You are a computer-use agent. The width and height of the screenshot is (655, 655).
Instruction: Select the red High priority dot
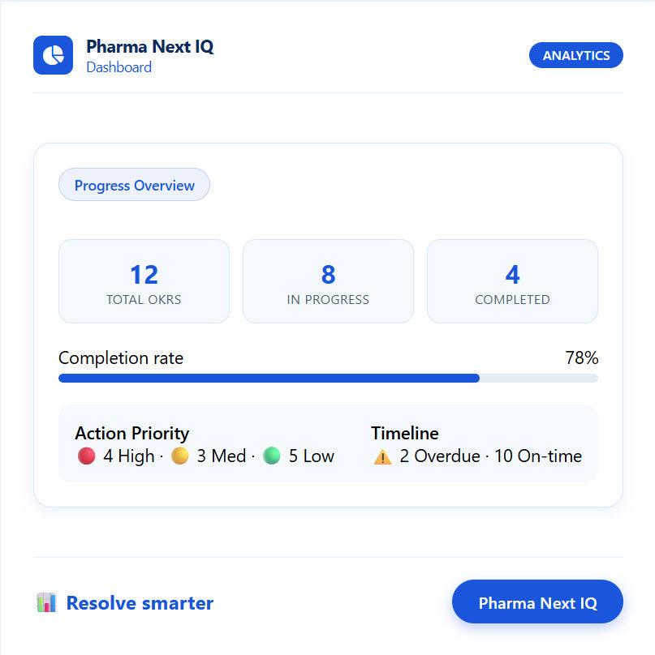click(84, 456)
